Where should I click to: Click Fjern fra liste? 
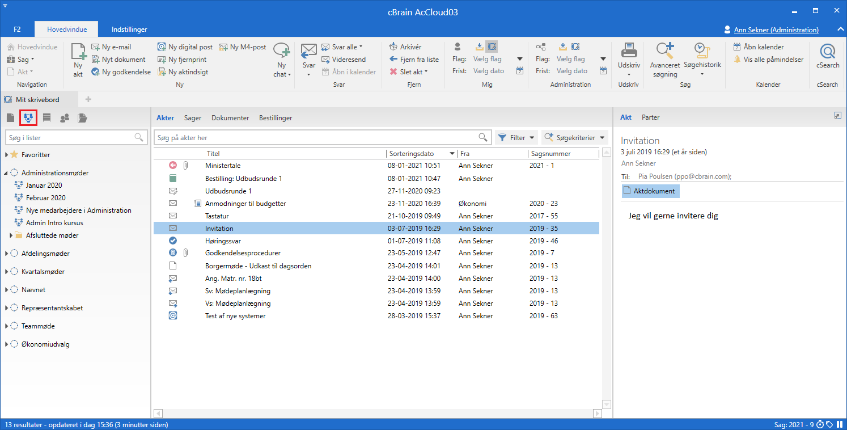(414, 60)
